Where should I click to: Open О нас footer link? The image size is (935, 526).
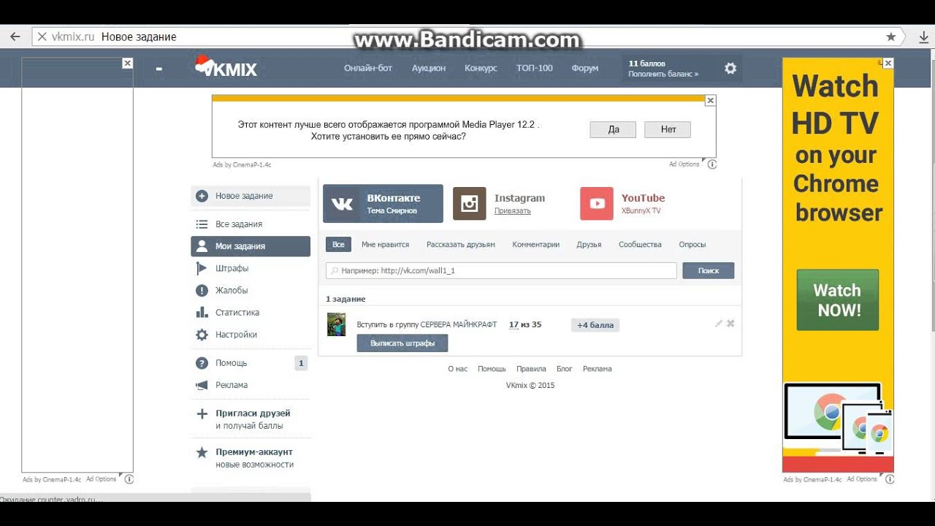(458, 369)
